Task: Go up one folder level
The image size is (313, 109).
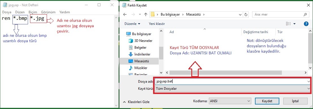Action: (146, 14)
